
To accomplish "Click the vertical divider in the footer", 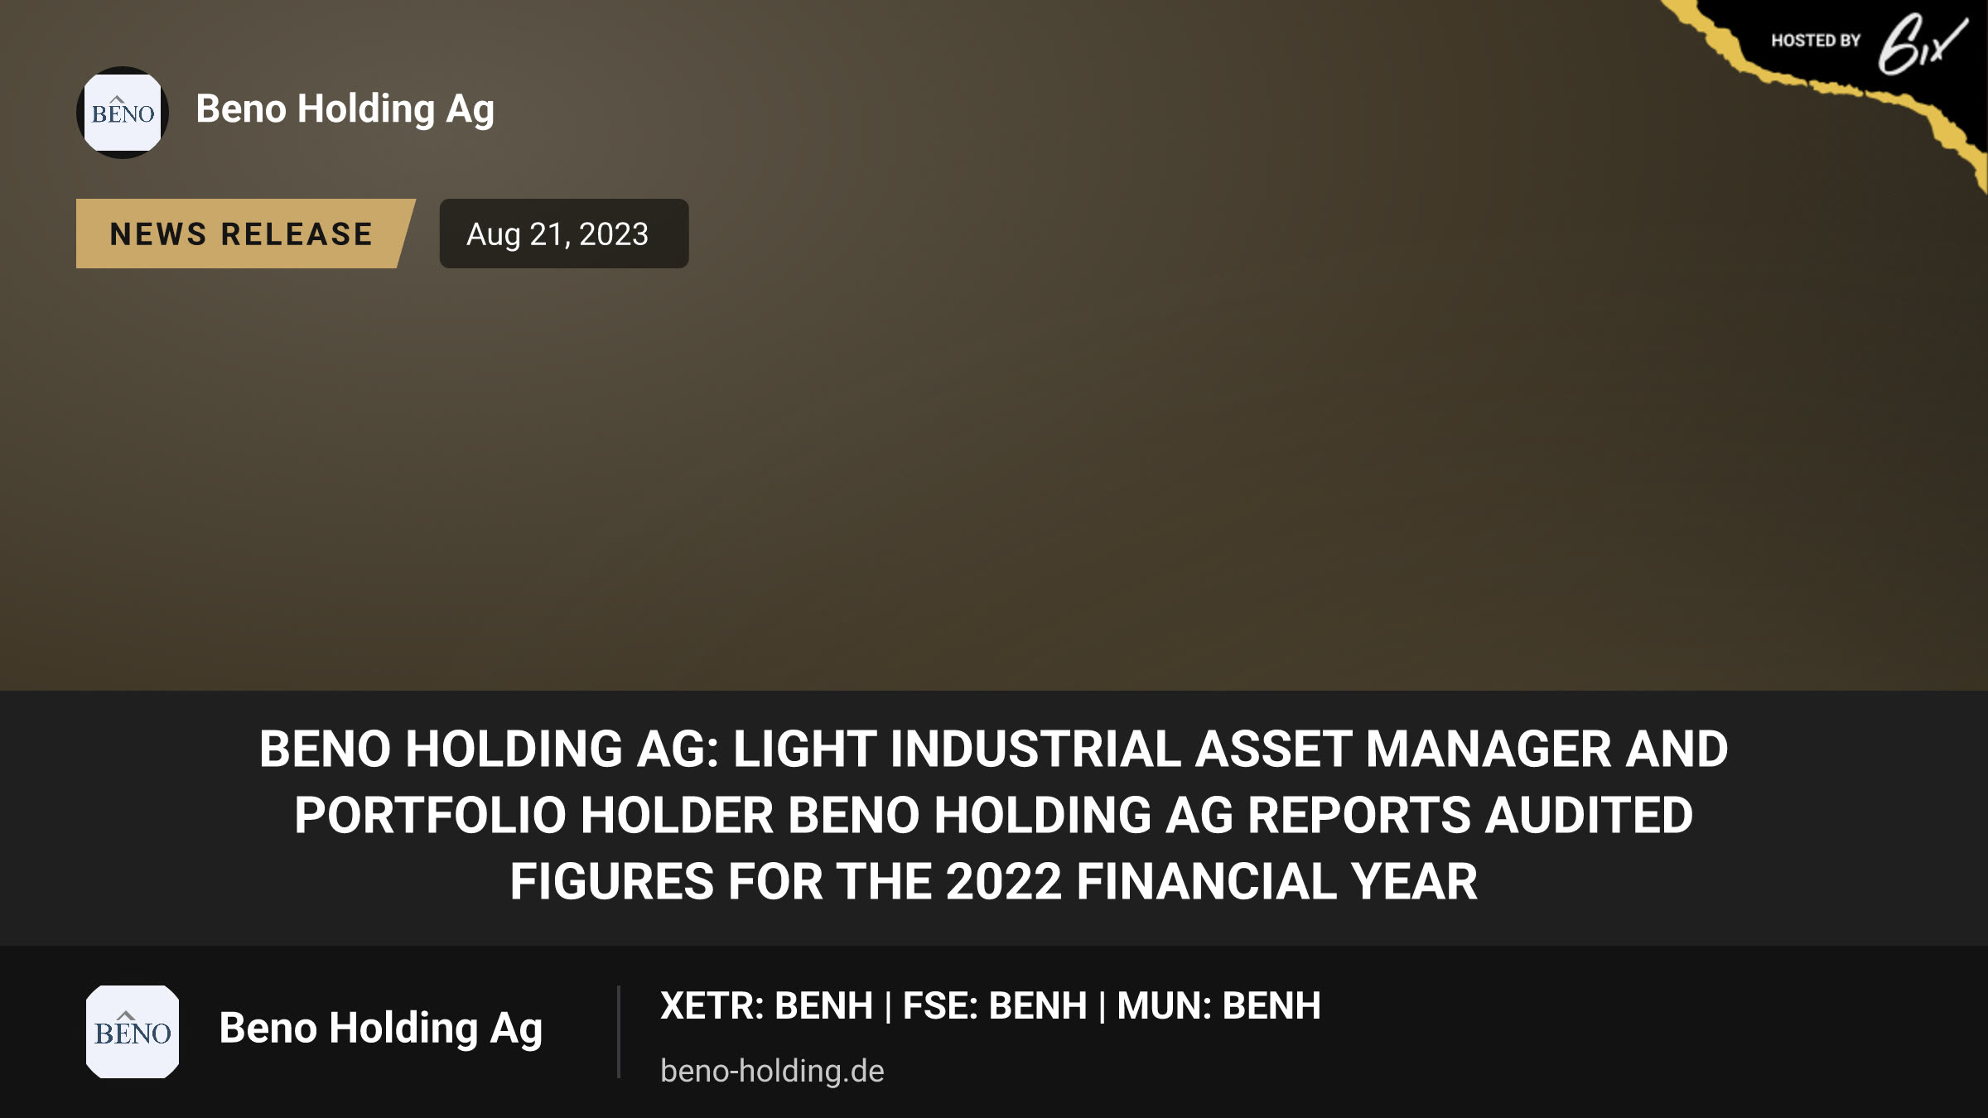I will click(619, 1032).
